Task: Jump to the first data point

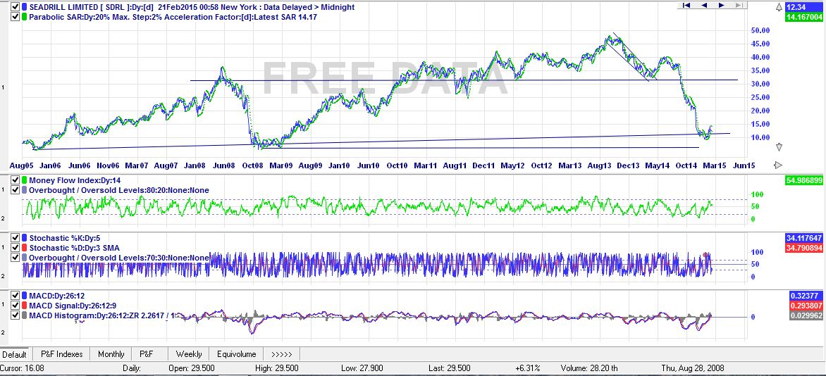Action: coord(686,5)
